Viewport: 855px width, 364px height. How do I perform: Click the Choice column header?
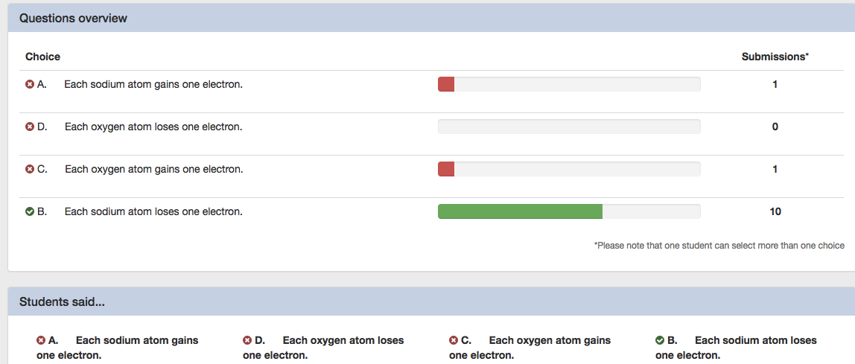pos(42,57)
